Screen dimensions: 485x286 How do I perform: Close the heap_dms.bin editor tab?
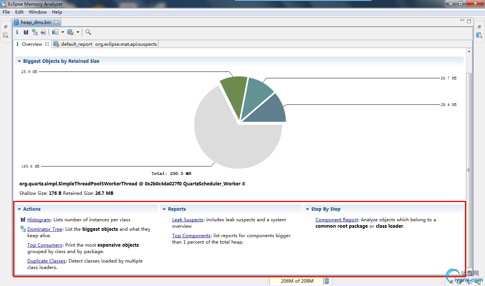point(56,22)
